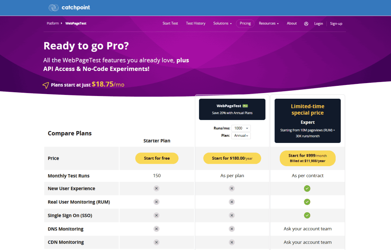This screenshot has height=250, width=391.
Task: Click the WebPageTest breadcrumb link
Action: [x=76, y=23]
